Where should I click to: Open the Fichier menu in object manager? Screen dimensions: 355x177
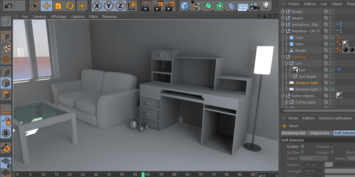(294, 4)
